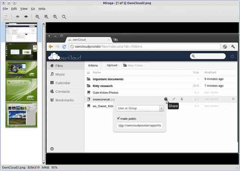Screen dimensions: 240x171
Task: Open the Go menu
Action: tap(33, 8)
